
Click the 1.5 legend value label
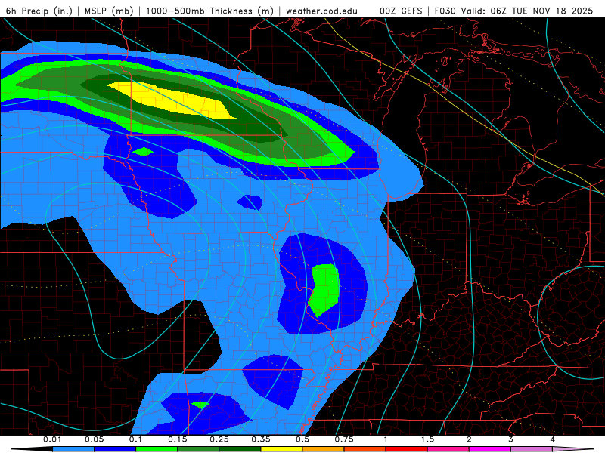coord(427,439)
